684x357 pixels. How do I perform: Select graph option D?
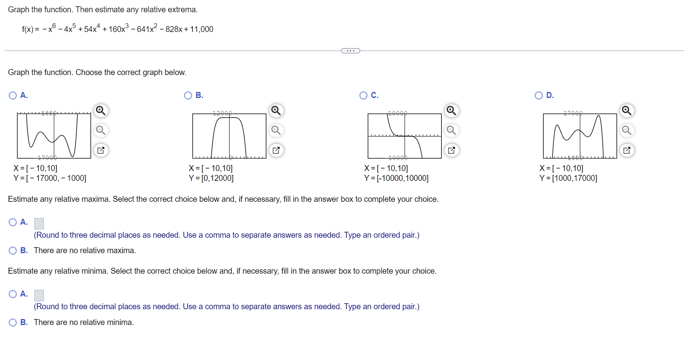tap(538, 95)
